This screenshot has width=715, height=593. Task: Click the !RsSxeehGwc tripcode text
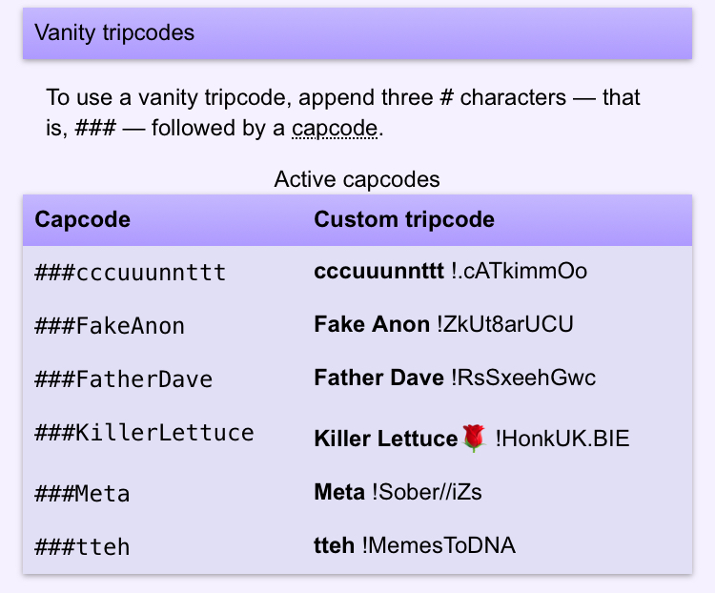tap(523, 378)
